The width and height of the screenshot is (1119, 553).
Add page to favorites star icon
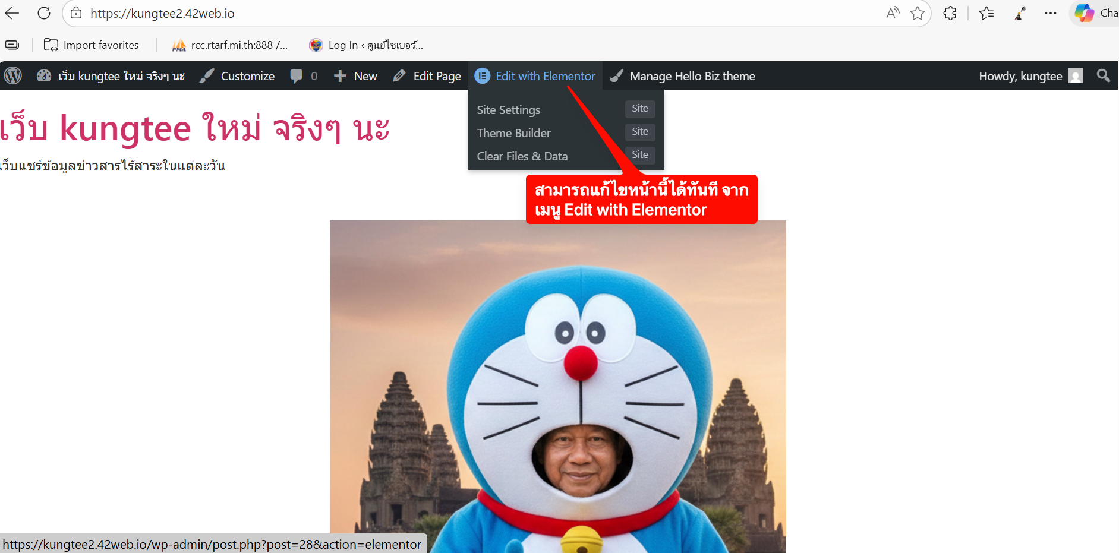click(918, 13)
